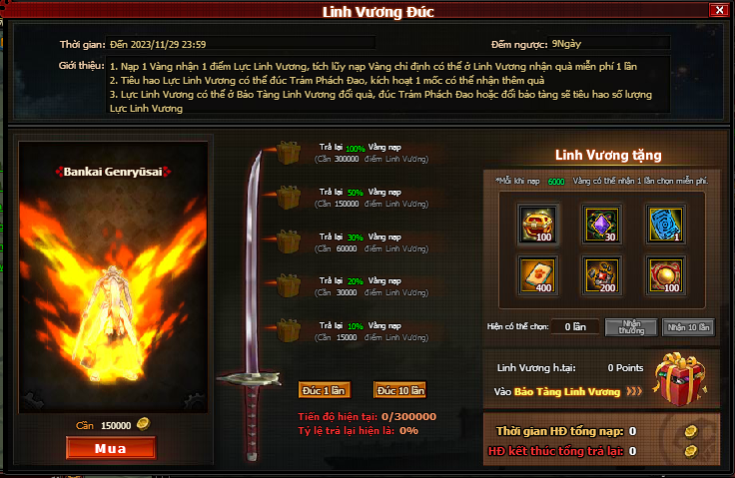Screen dimensions: 735x478
Task: Click the Đúc 10 lần button
Action: coord(400,390)
